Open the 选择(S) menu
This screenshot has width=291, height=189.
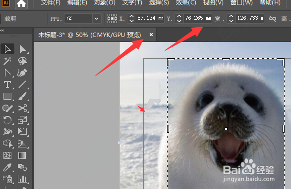pos(159,2)
